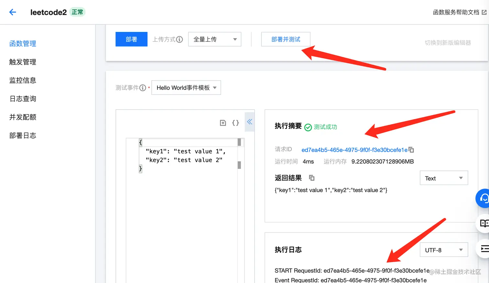Change the Text result format dropdown

click(x=444, y=178)
